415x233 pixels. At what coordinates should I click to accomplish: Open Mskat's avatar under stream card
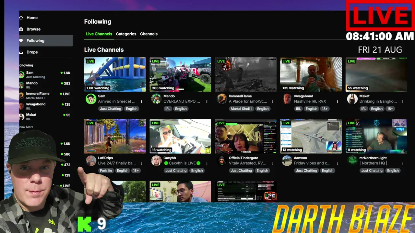click(x=352, y=99)
